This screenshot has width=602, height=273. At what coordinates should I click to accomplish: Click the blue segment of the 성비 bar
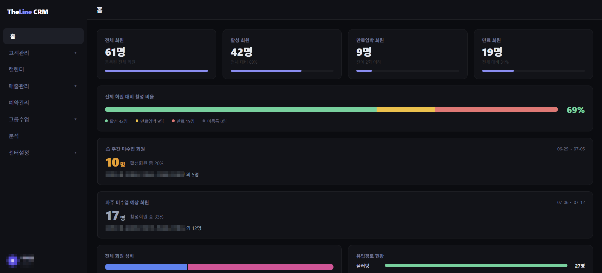pos(146,267)
